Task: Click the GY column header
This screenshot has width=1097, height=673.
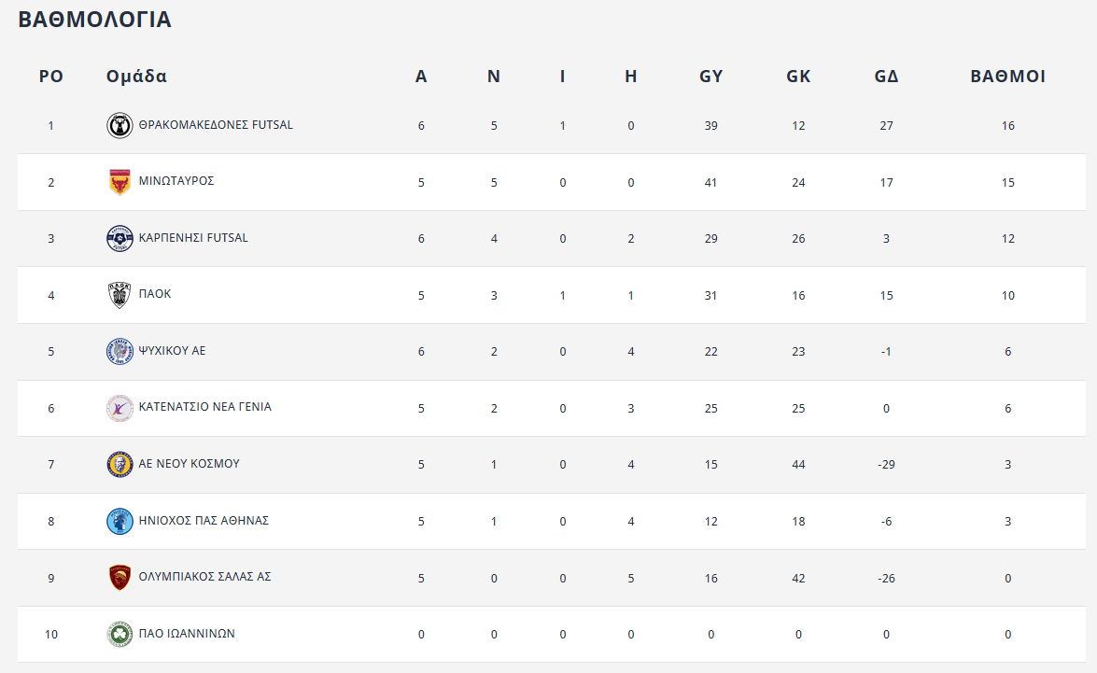Action: (710, 77)
